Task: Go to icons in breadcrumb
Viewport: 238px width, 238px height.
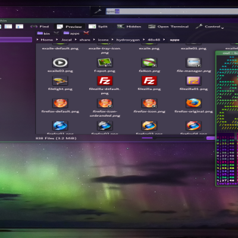Action: (103, 40)
